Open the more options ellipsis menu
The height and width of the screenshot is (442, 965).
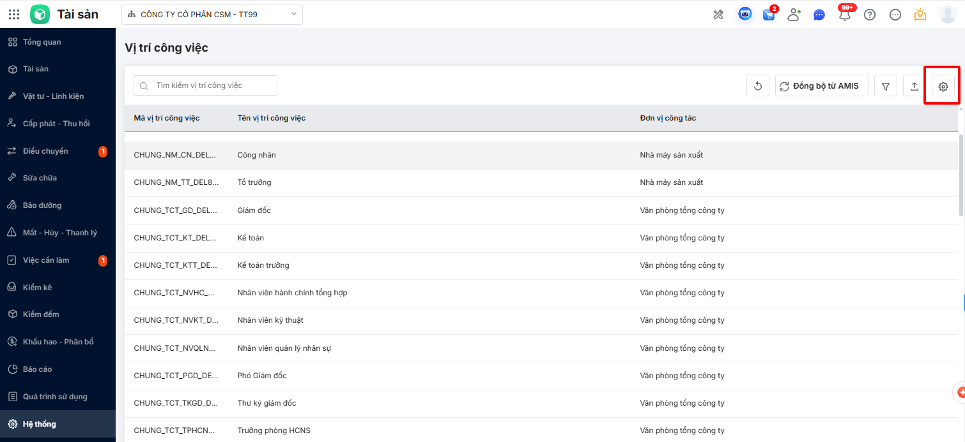pos(895,15)
